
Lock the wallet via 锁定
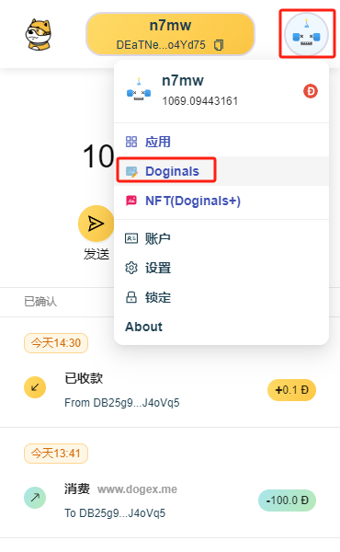pos(221,297)
